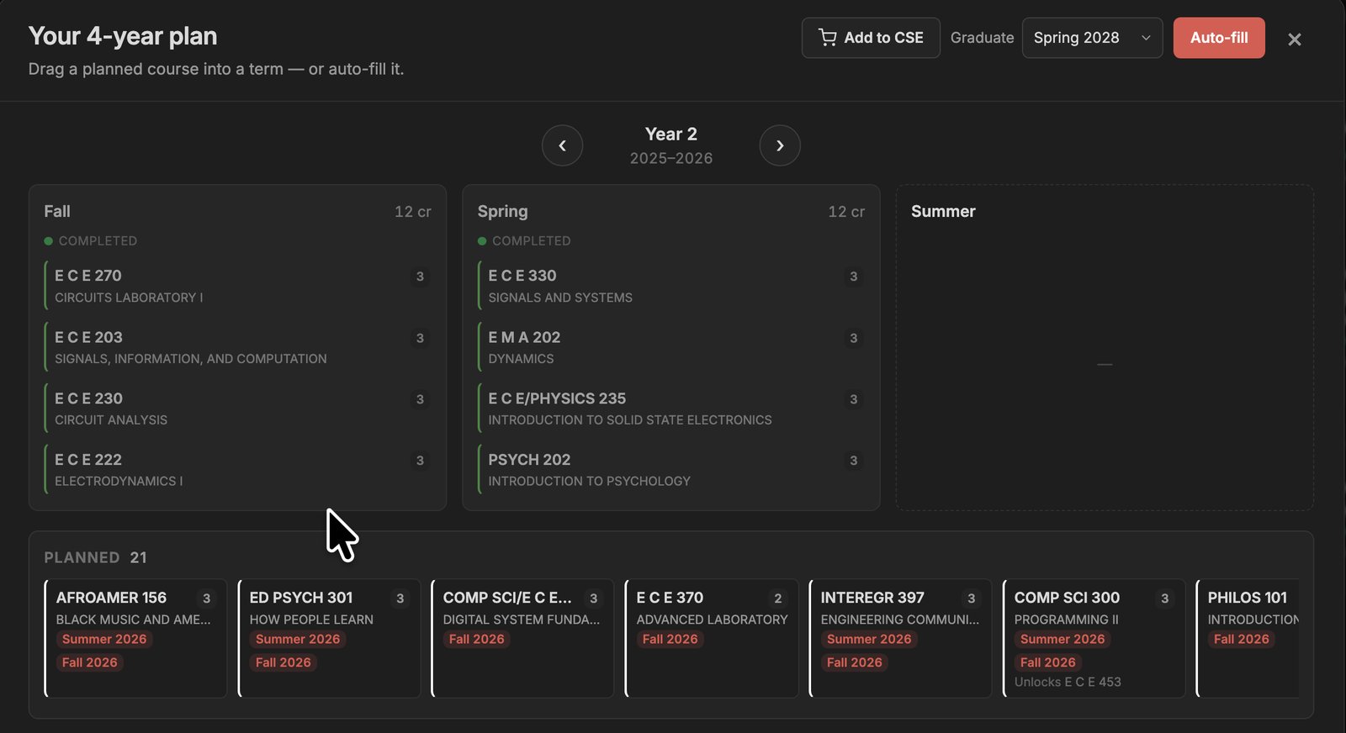The height and width of the screenshot is (733, 1346).
Task: Click the Add to CSE button
Action: pos(871,38)
